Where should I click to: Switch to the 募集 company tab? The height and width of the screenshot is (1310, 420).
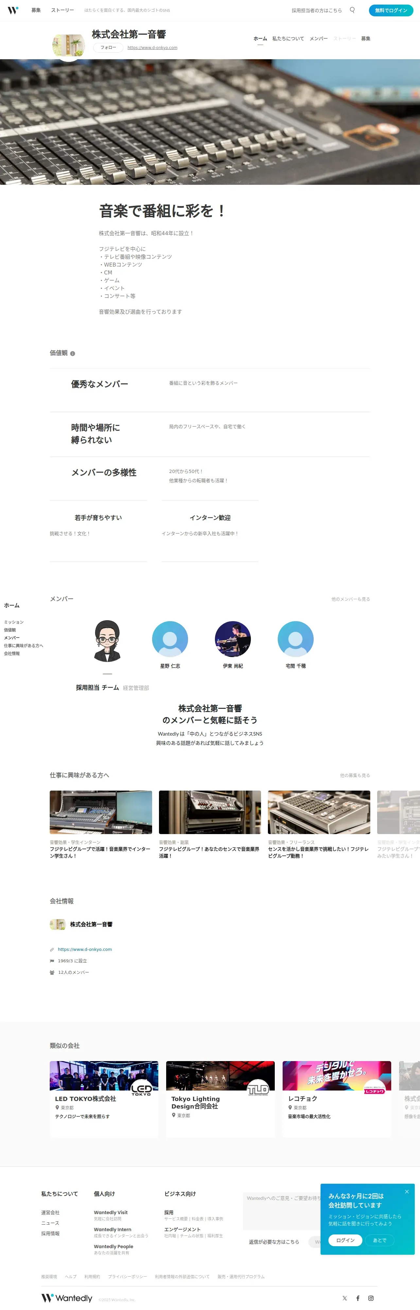click(x=366, y=39)
